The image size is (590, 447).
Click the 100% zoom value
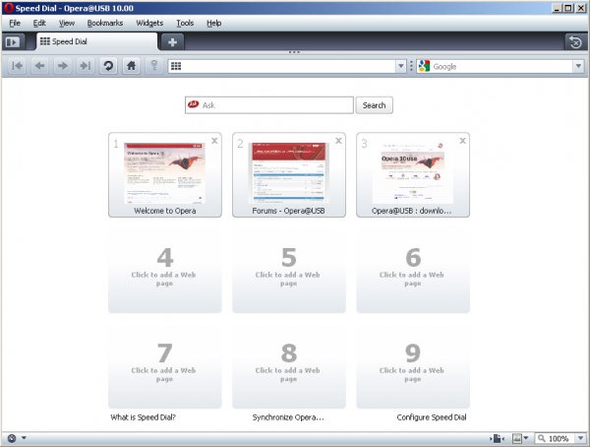[559, 439]
